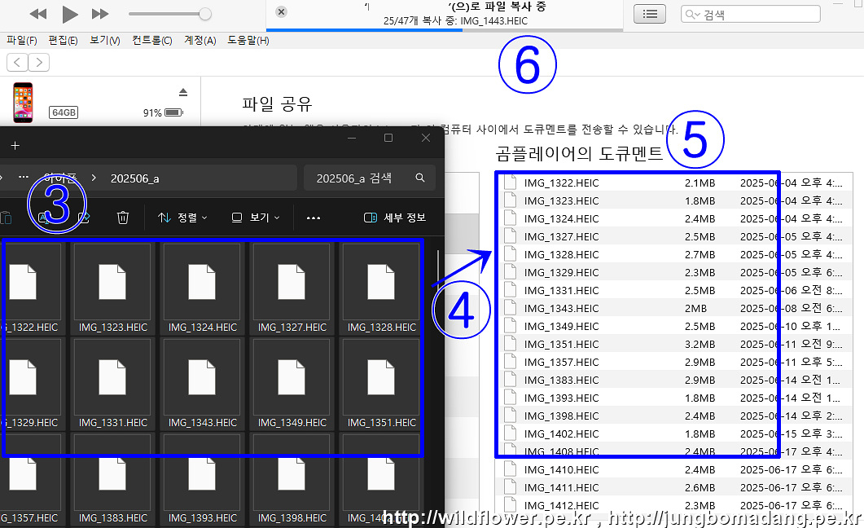
Task: Open the 보기 view dropdown in Explorer
Action: coord(256,218)
